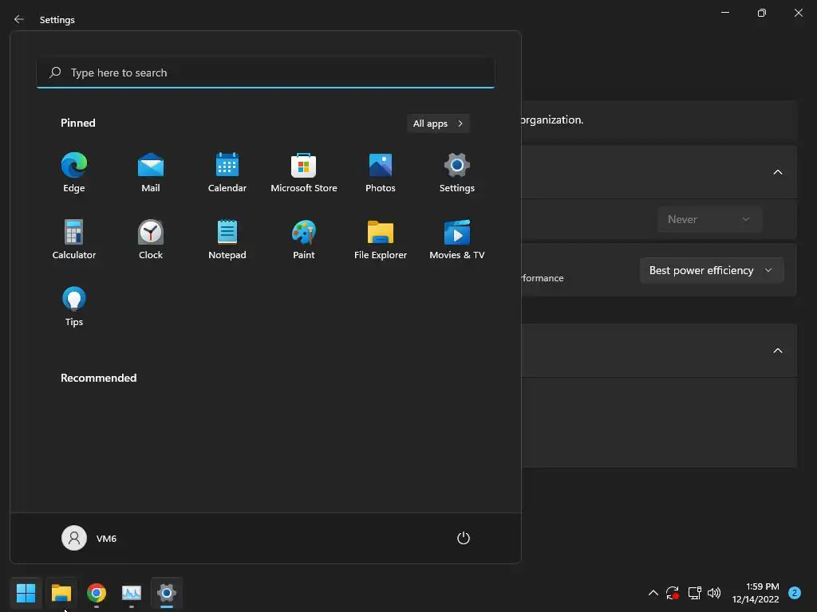Open the Tips app
The image size is (817, 612).
(x=74, y=307)
